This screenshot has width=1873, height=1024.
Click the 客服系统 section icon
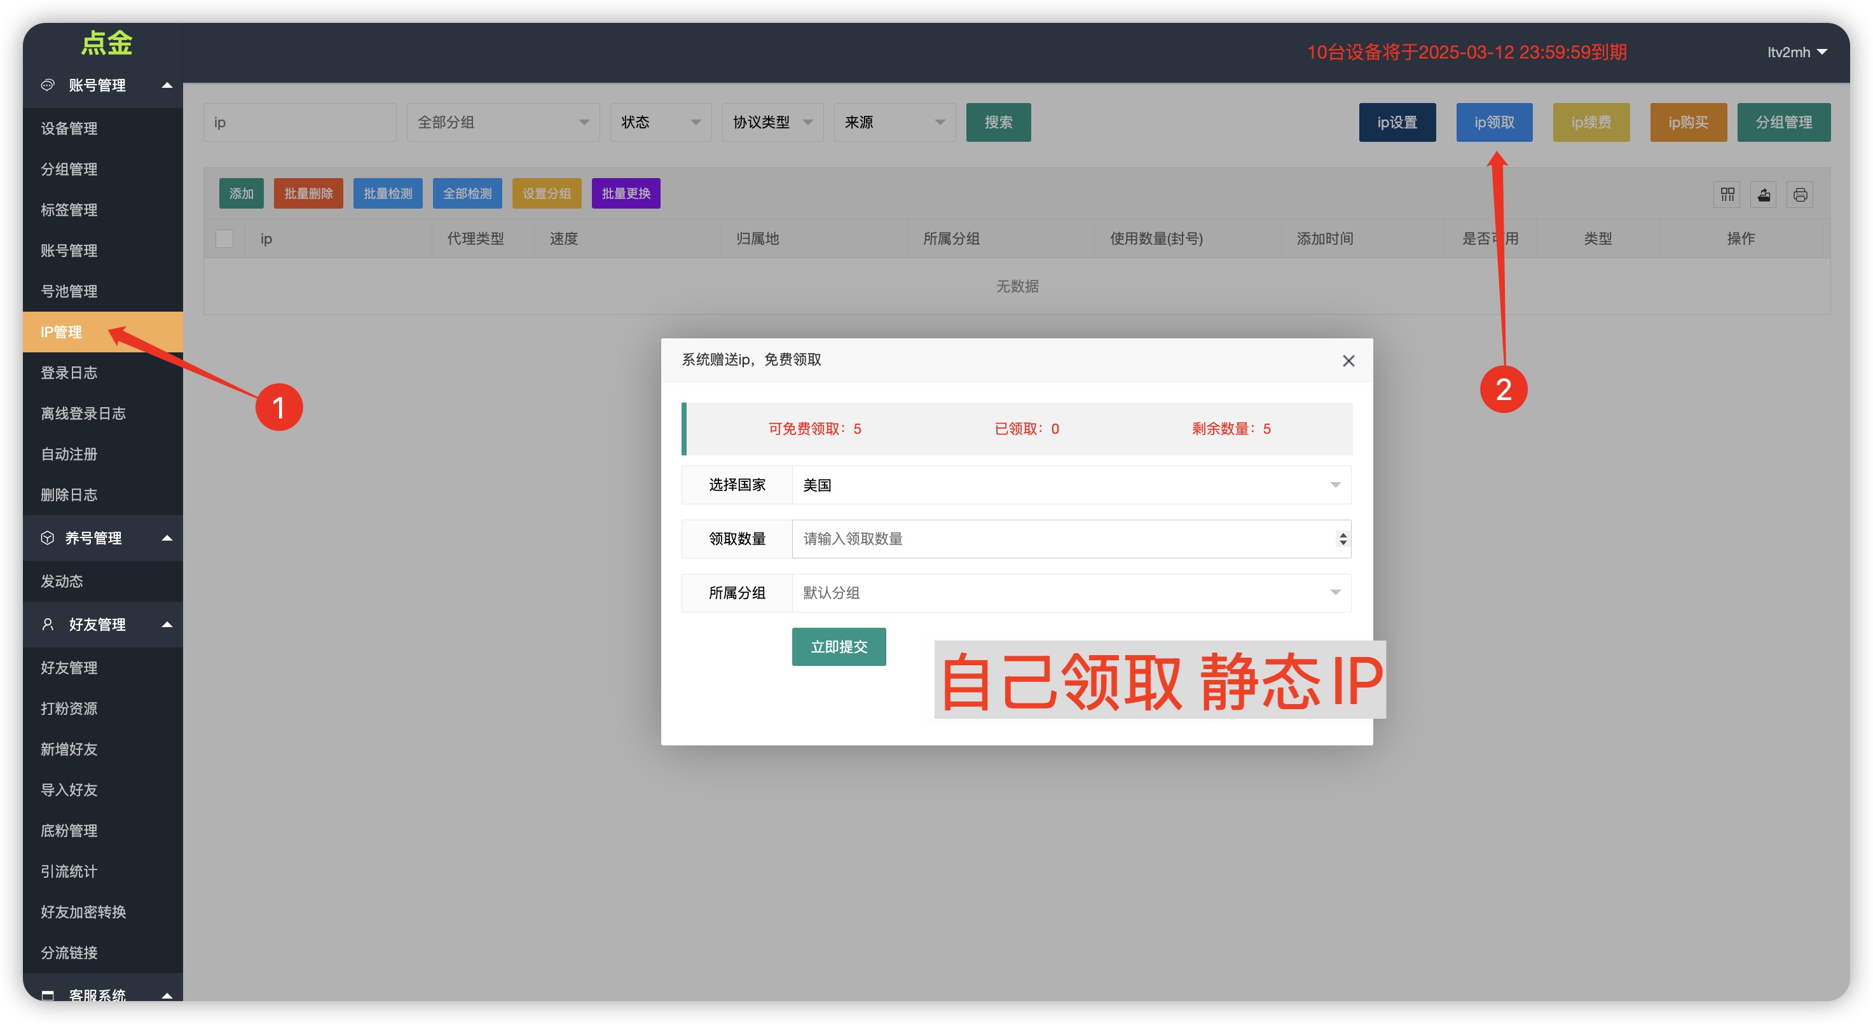coord(47,994)
